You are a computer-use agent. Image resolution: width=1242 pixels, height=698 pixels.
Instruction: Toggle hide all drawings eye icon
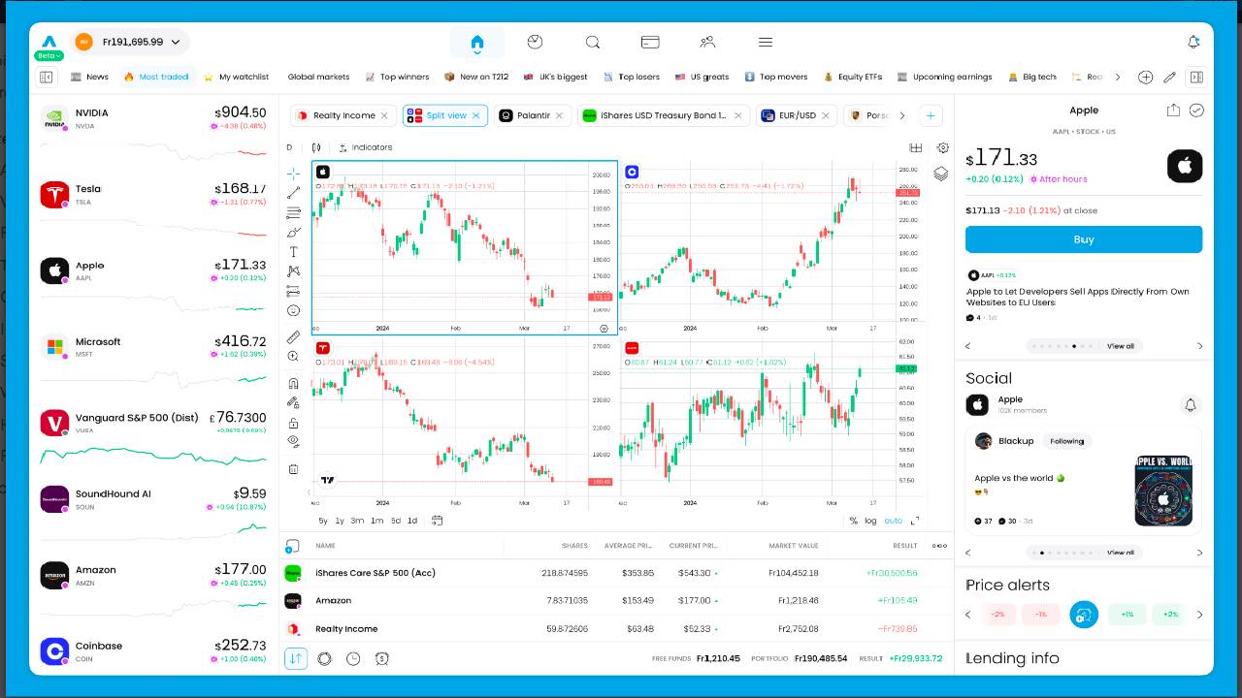point(293,441)
